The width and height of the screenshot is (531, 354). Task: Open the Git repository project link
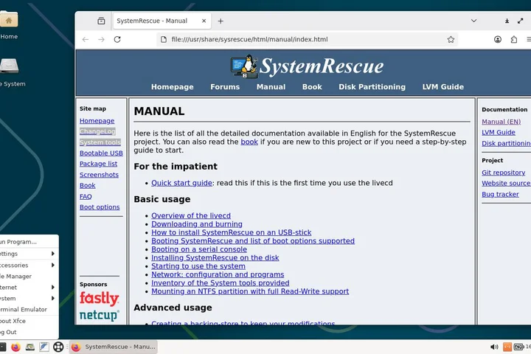click(503, 173)
